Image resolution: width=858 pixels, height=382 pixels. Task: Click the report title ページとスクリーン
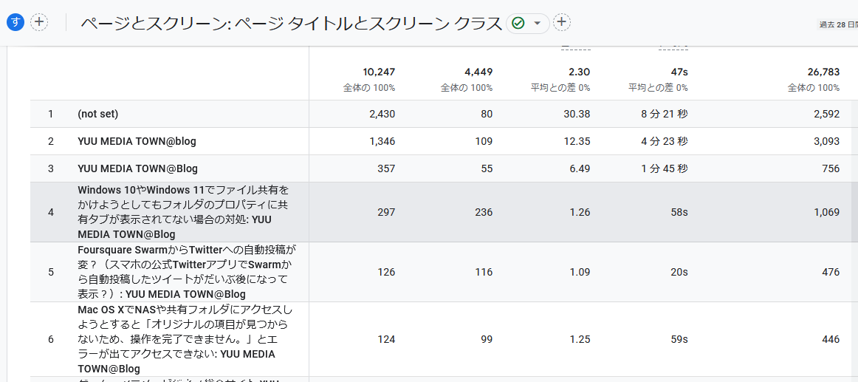291,23
